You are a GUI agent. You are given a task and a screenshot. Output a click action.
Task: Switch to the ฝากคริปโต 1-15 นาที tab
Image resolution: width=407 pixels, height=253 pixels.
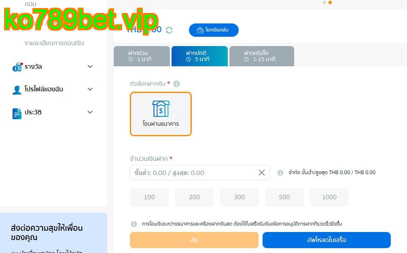pos(262,56)
